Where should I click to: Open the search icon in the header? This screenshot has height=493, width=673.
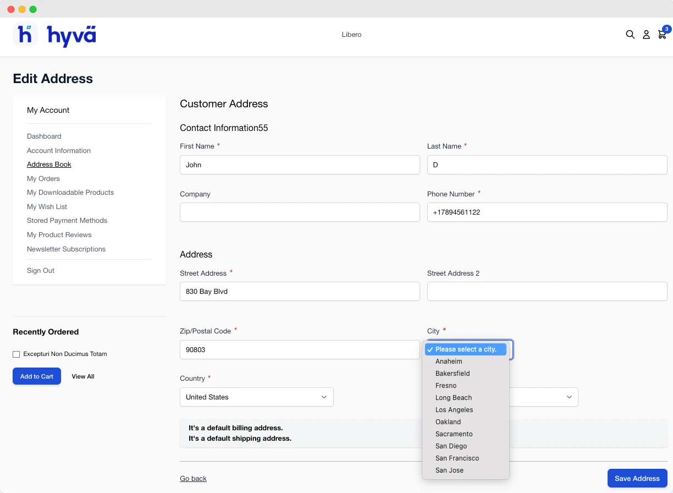630,34
